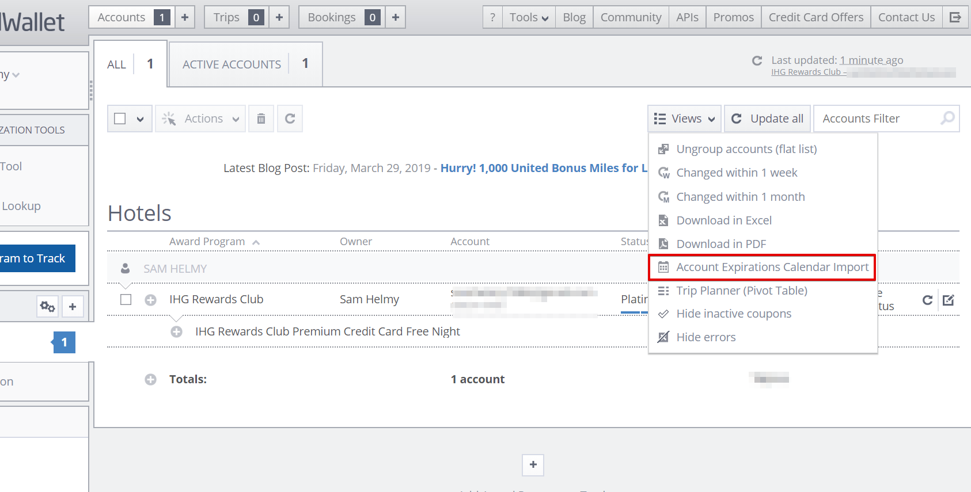Add a new account with plus icon
The width and height of the screenshot is (971, 492).
185,17
